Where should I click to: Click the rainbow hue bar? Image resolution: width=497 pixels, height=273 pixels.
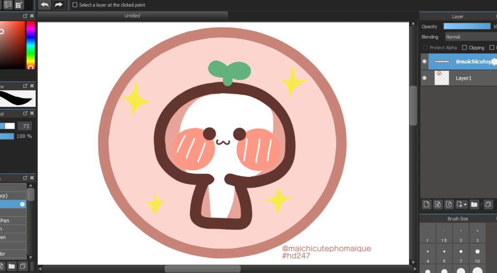(x=31, y=45)
